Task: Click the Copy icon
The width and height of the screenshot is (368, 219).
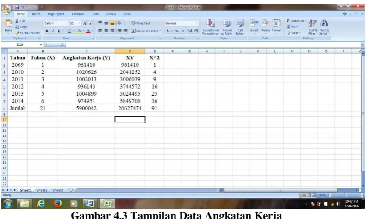Action: (x=17, y=27)
